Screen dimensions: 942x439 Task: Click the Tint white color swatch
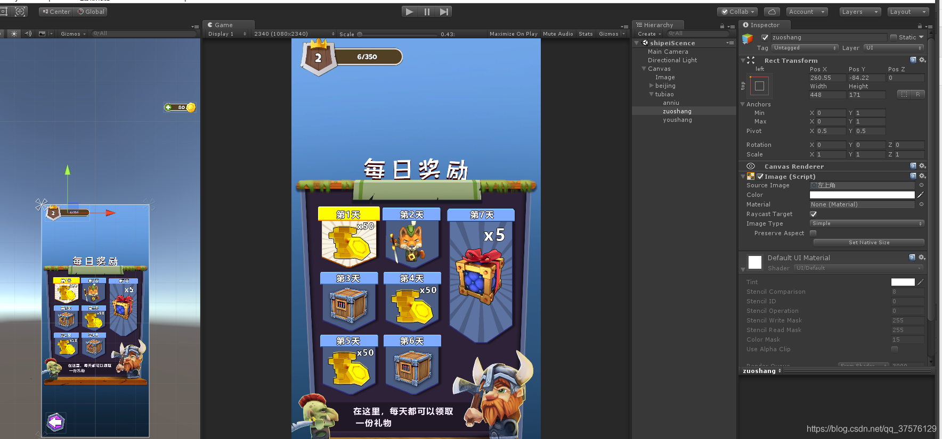903,282
